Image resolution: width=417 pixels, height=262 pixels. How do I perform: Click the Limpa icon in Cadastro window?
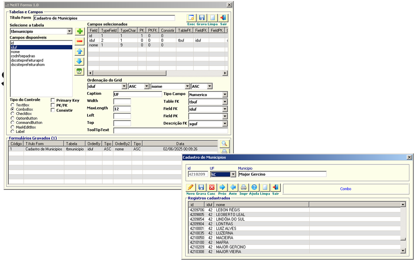pyautogui.click(x=265, y=187)
